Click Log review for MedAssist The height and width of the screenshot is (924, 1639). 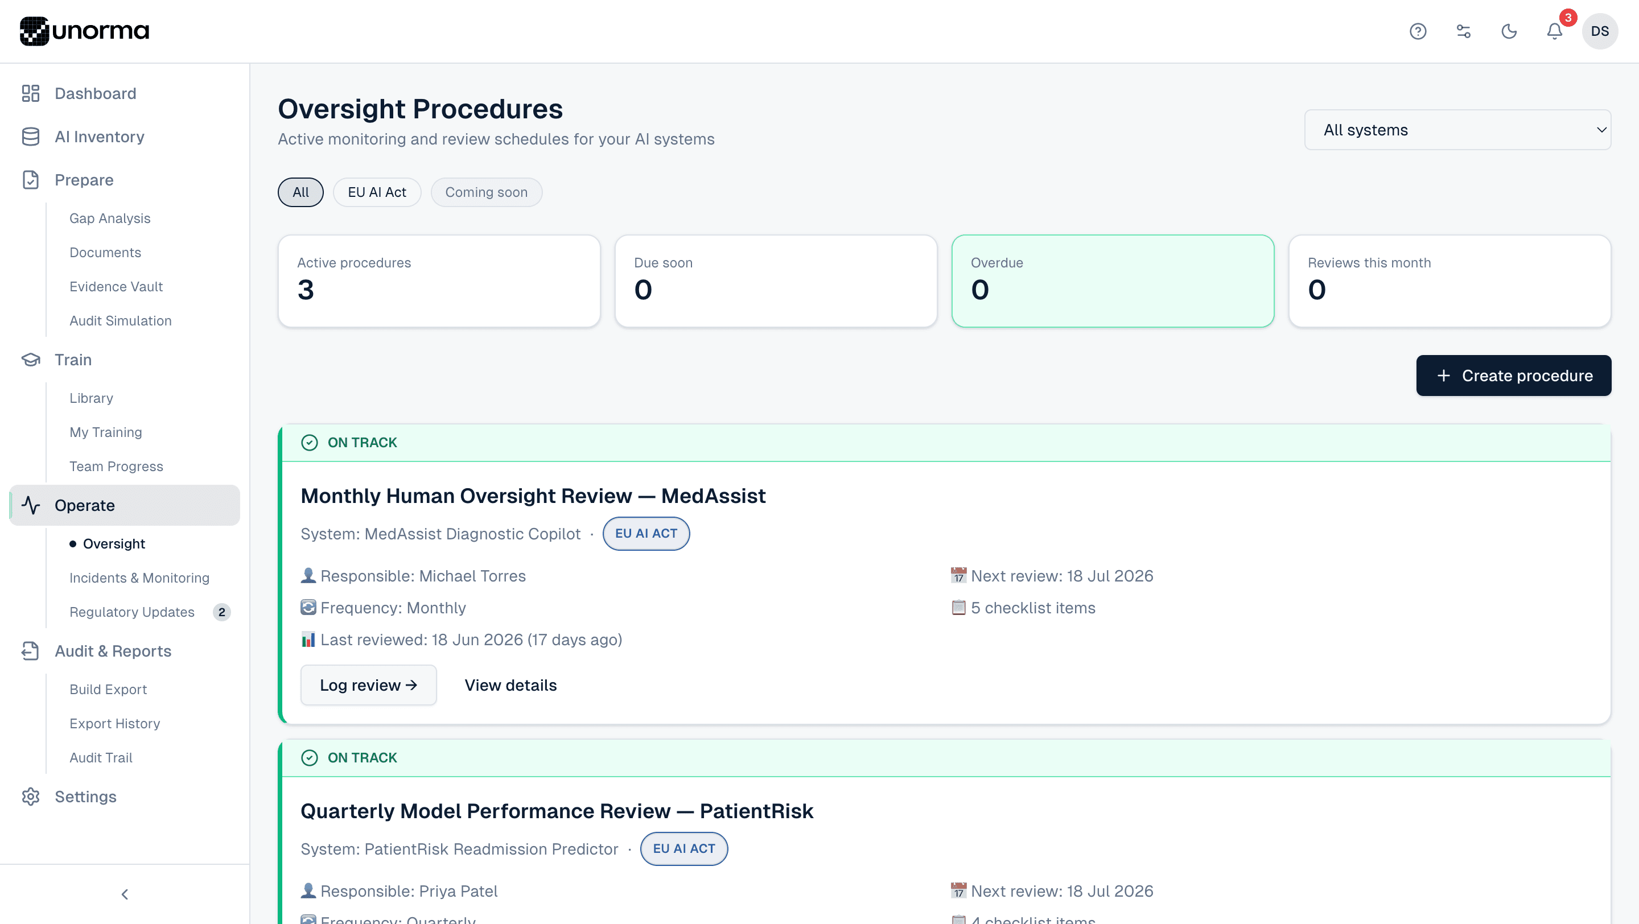point(368,685)
